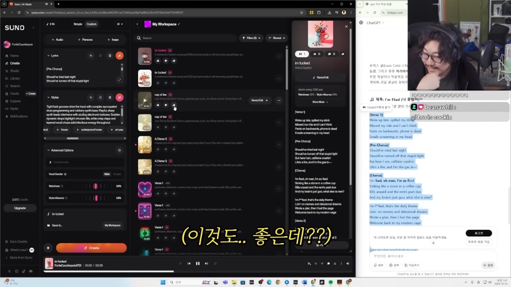Click the Upgrade button

click(20, 208)
